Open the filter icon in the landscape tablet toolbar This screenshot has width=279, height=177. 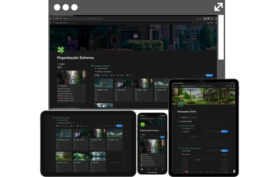[x=101, y=126]
